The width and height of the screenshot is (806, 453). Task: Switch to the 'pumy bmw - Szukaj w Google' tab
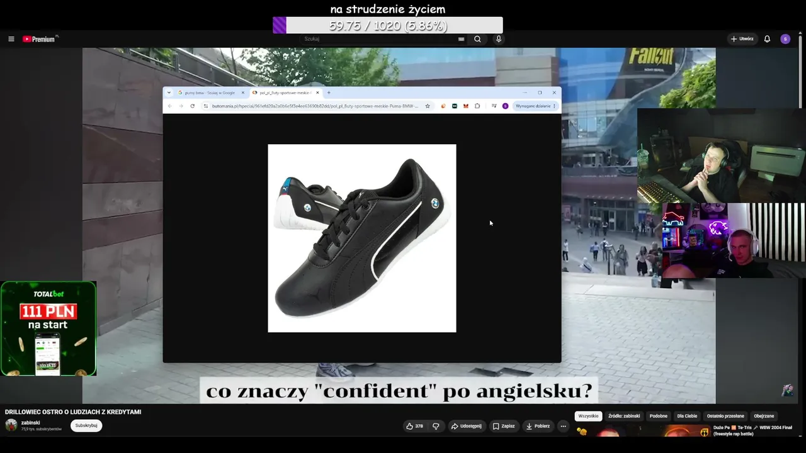pos(211,92)
